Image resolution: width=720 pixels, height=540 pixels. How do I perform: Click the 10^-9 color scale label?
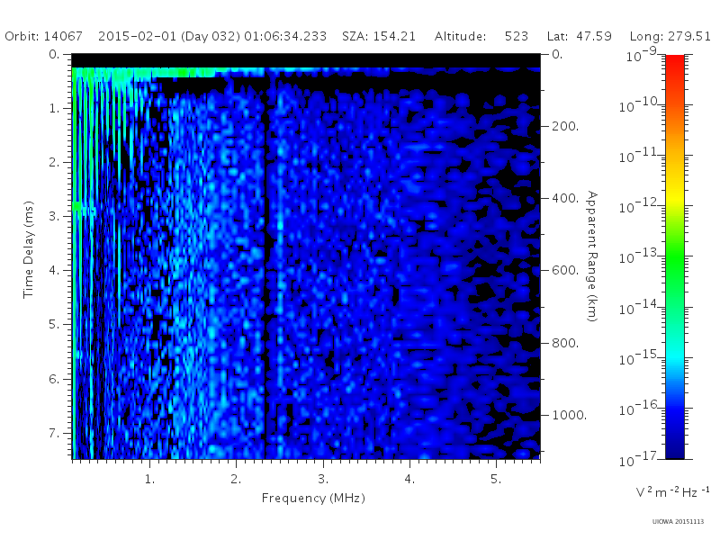(x=642, y=56)
